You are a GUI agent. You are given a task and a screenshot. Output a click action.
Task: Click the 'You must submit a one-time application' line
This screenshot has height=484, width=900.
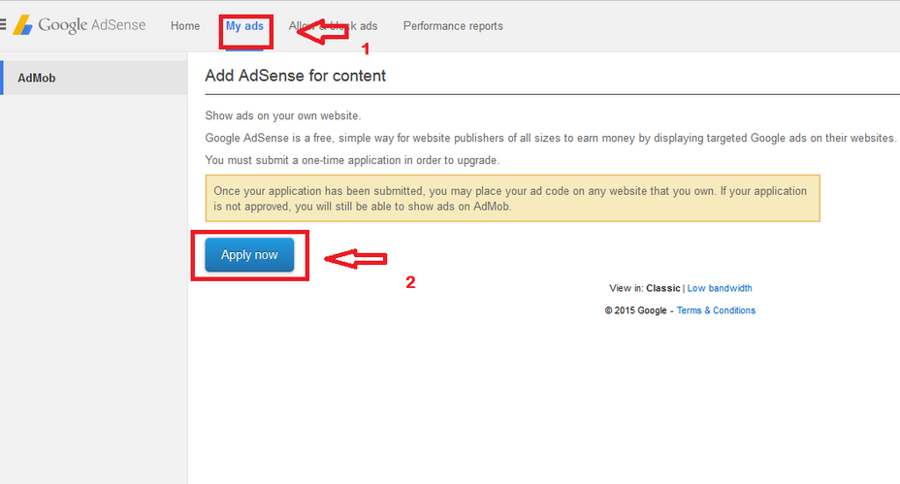click(352, 160)
